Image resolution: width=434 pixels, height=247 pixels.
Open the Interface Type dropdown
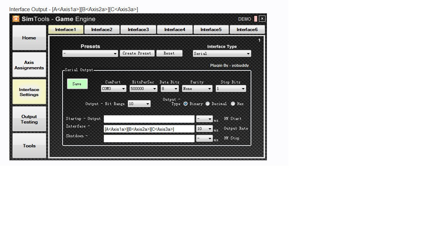222,53
